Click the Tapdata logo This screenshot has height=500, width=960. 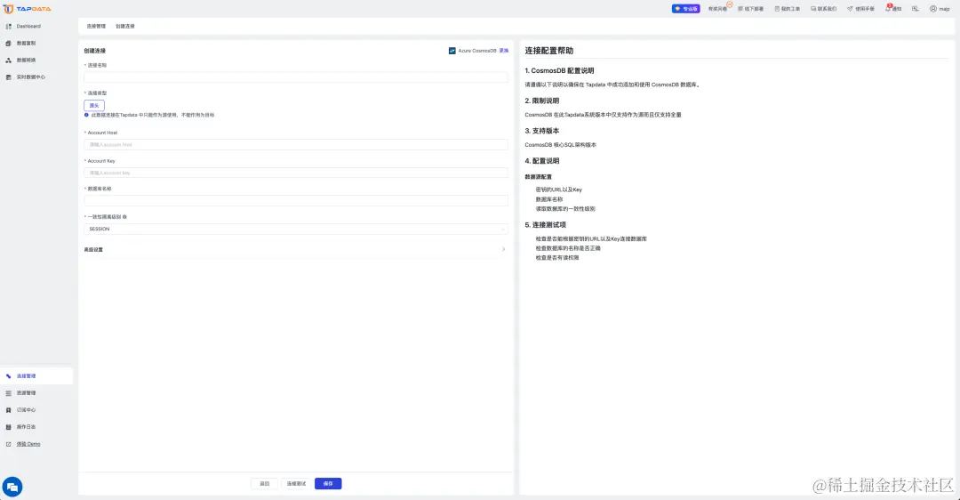[28, 9]
